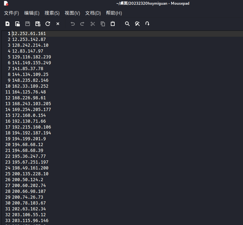Click on 192.215.160.106
Image resolution: width=243 pixels, height=225 pixels.
(32, 127)
